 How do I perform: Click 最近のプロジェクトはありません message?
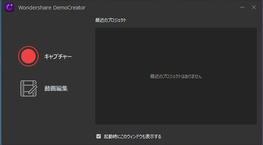coord(176,76)
